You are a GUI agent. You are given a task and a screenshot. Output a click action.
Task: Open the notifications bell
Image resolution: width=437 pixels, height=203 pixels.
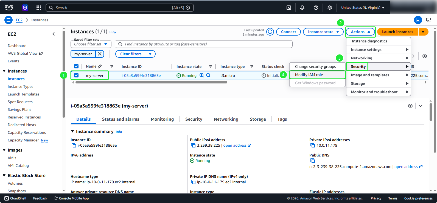click(x=302, y=8)
